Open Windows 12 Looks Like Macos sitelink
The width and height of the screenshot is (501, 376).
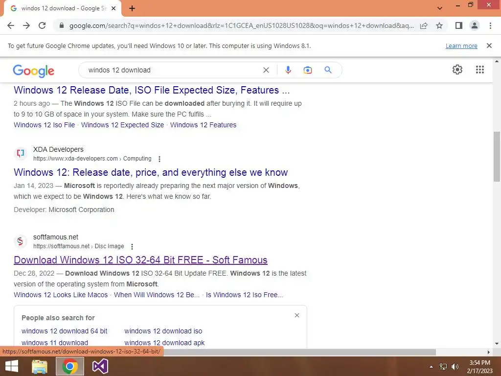tap(61, 295)
